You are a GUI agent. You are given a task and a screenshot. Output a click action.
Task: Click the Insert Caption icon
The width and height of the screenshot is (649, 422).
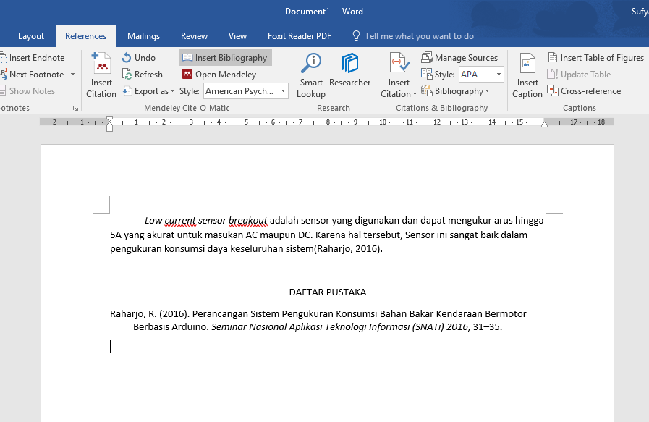click(x=527, y=64)
